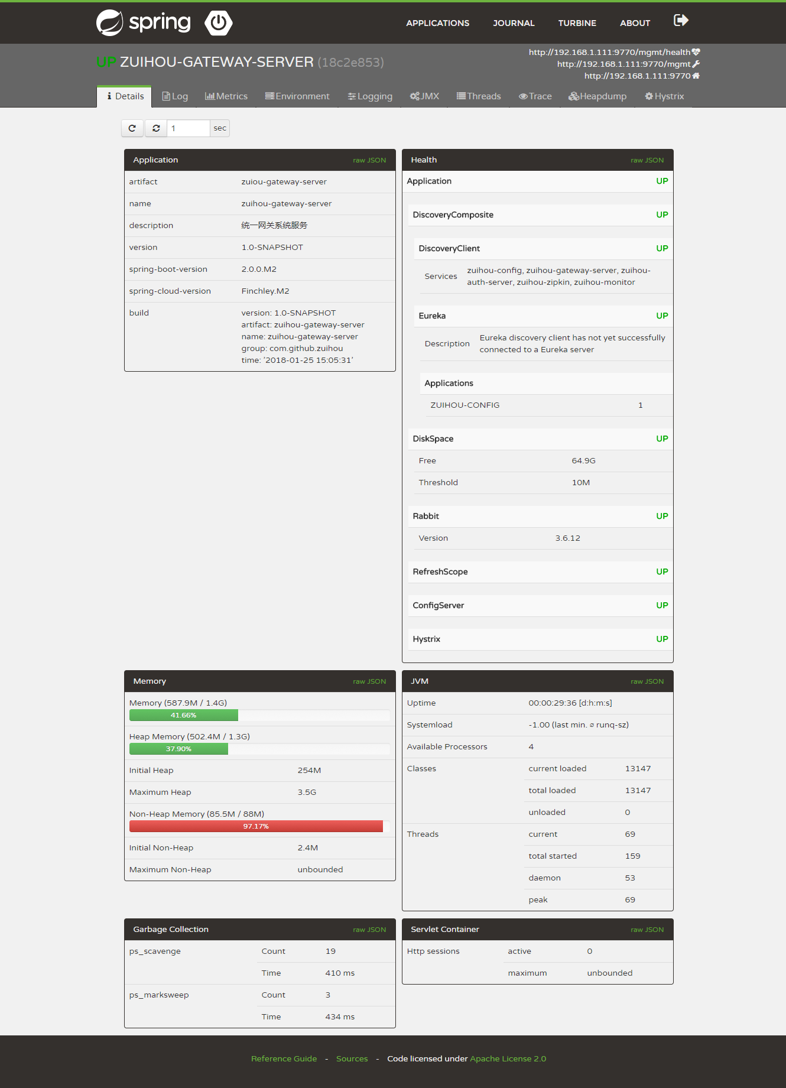The width and height of the screenshot is (786, 1088).
Task: Open raw JSON for Memory panel
Action: 369,681
